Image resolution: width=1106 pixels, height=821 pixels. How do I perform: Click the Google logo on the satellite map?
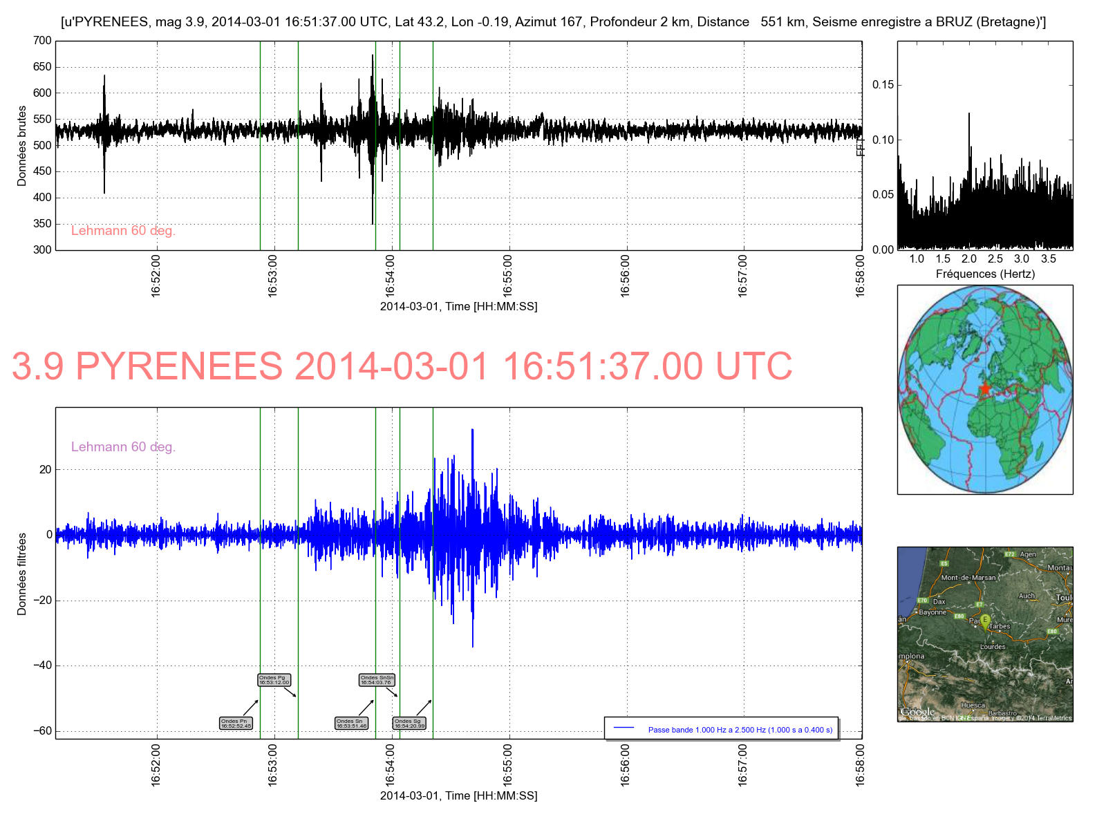pyautogui.click(x=919, y=712)
